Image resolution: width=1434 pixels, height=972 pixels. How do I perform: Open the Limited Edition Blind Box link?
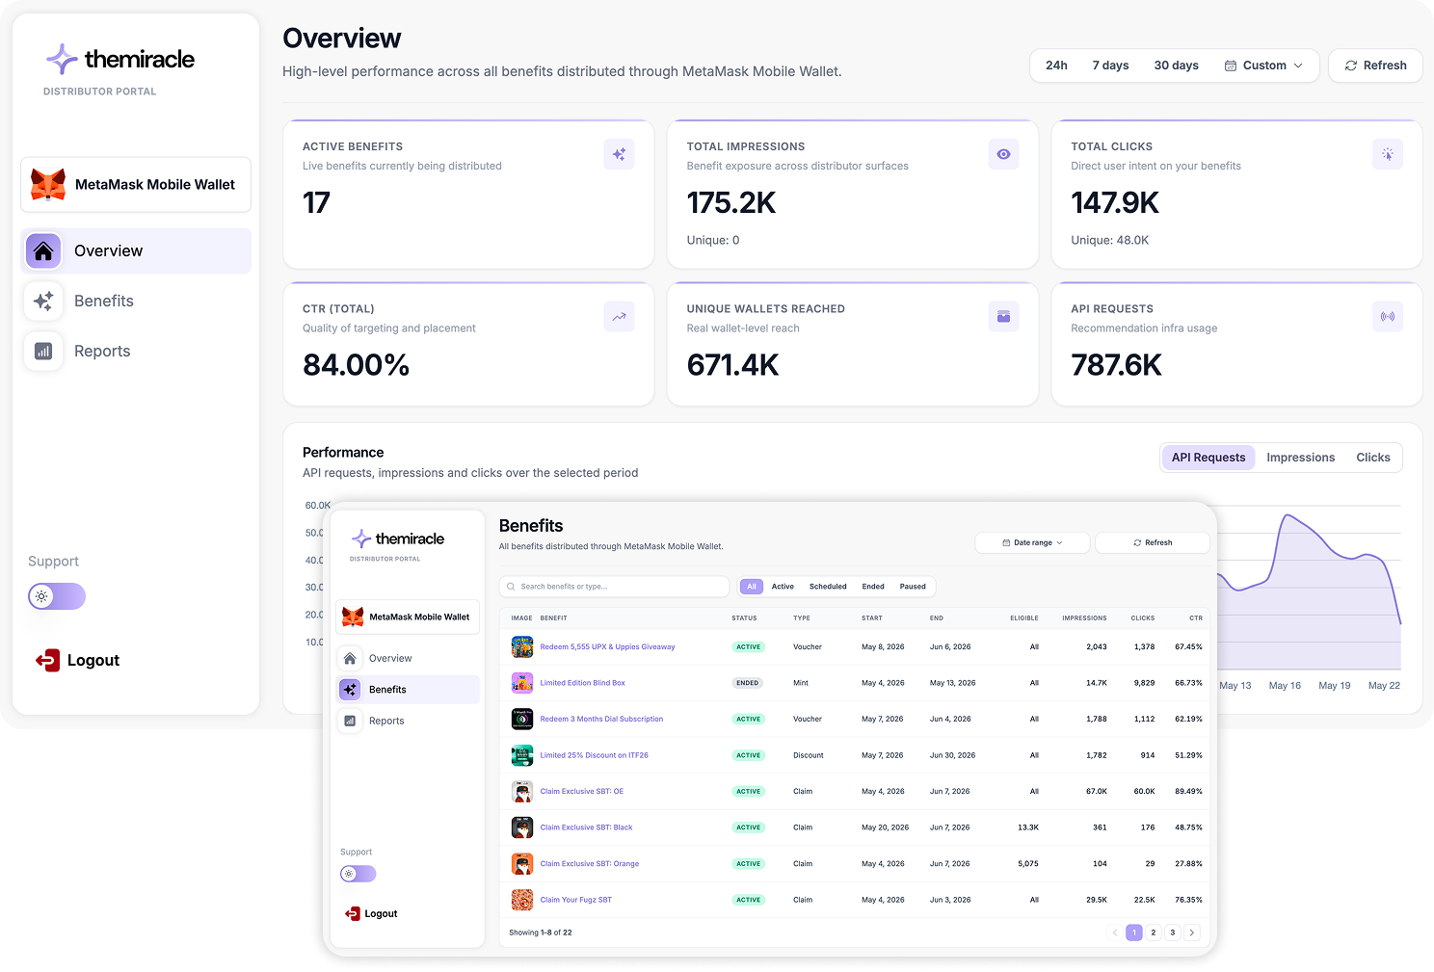(583, 683)
